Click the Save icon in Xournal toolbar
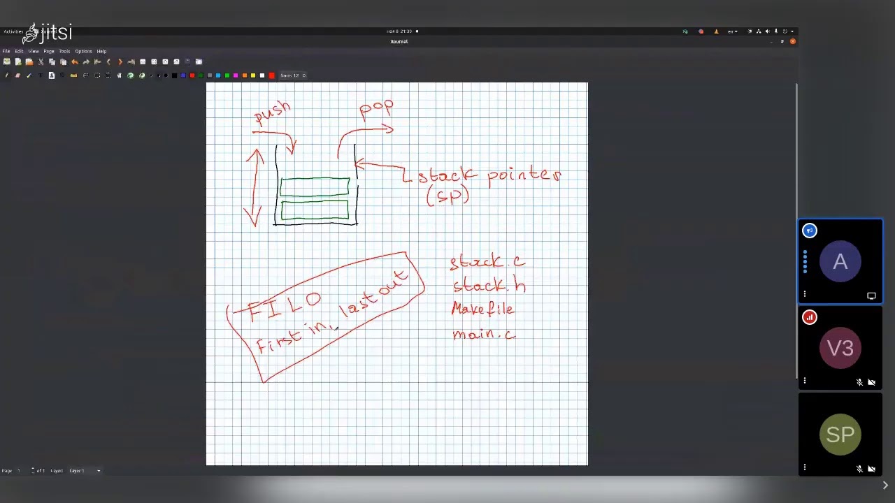 pyautogui.click(x=7, y=61)
